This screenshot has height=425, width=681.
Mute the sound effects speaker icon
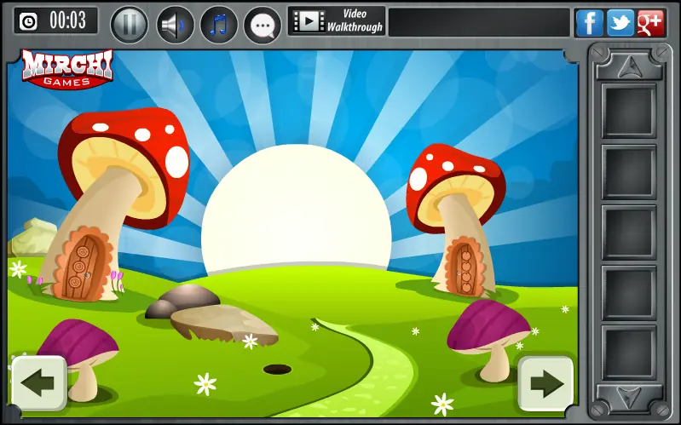click(175, 25)
